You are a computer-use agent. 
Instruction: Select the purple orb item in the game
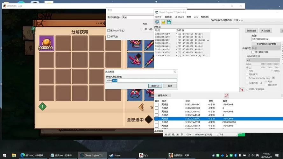(x=46, y=43)
